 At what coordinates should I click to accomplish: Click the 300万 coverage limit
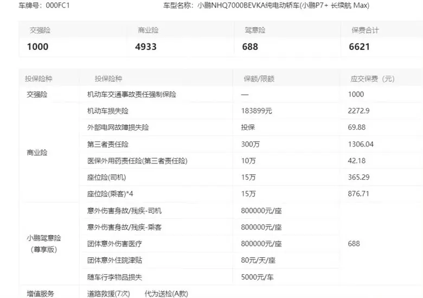tap(251, 144)
